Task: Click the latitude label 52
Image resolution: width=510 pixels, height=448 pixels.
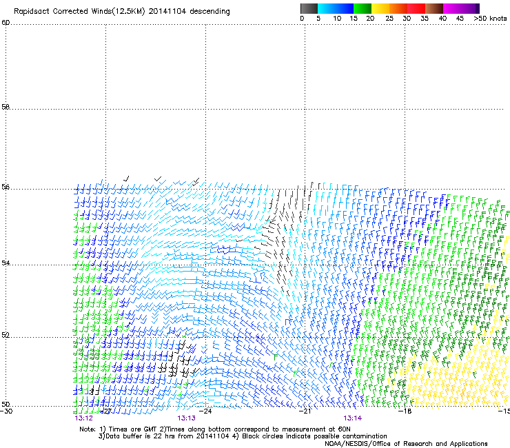Action: pyautogui.click(x=6, y=335)
